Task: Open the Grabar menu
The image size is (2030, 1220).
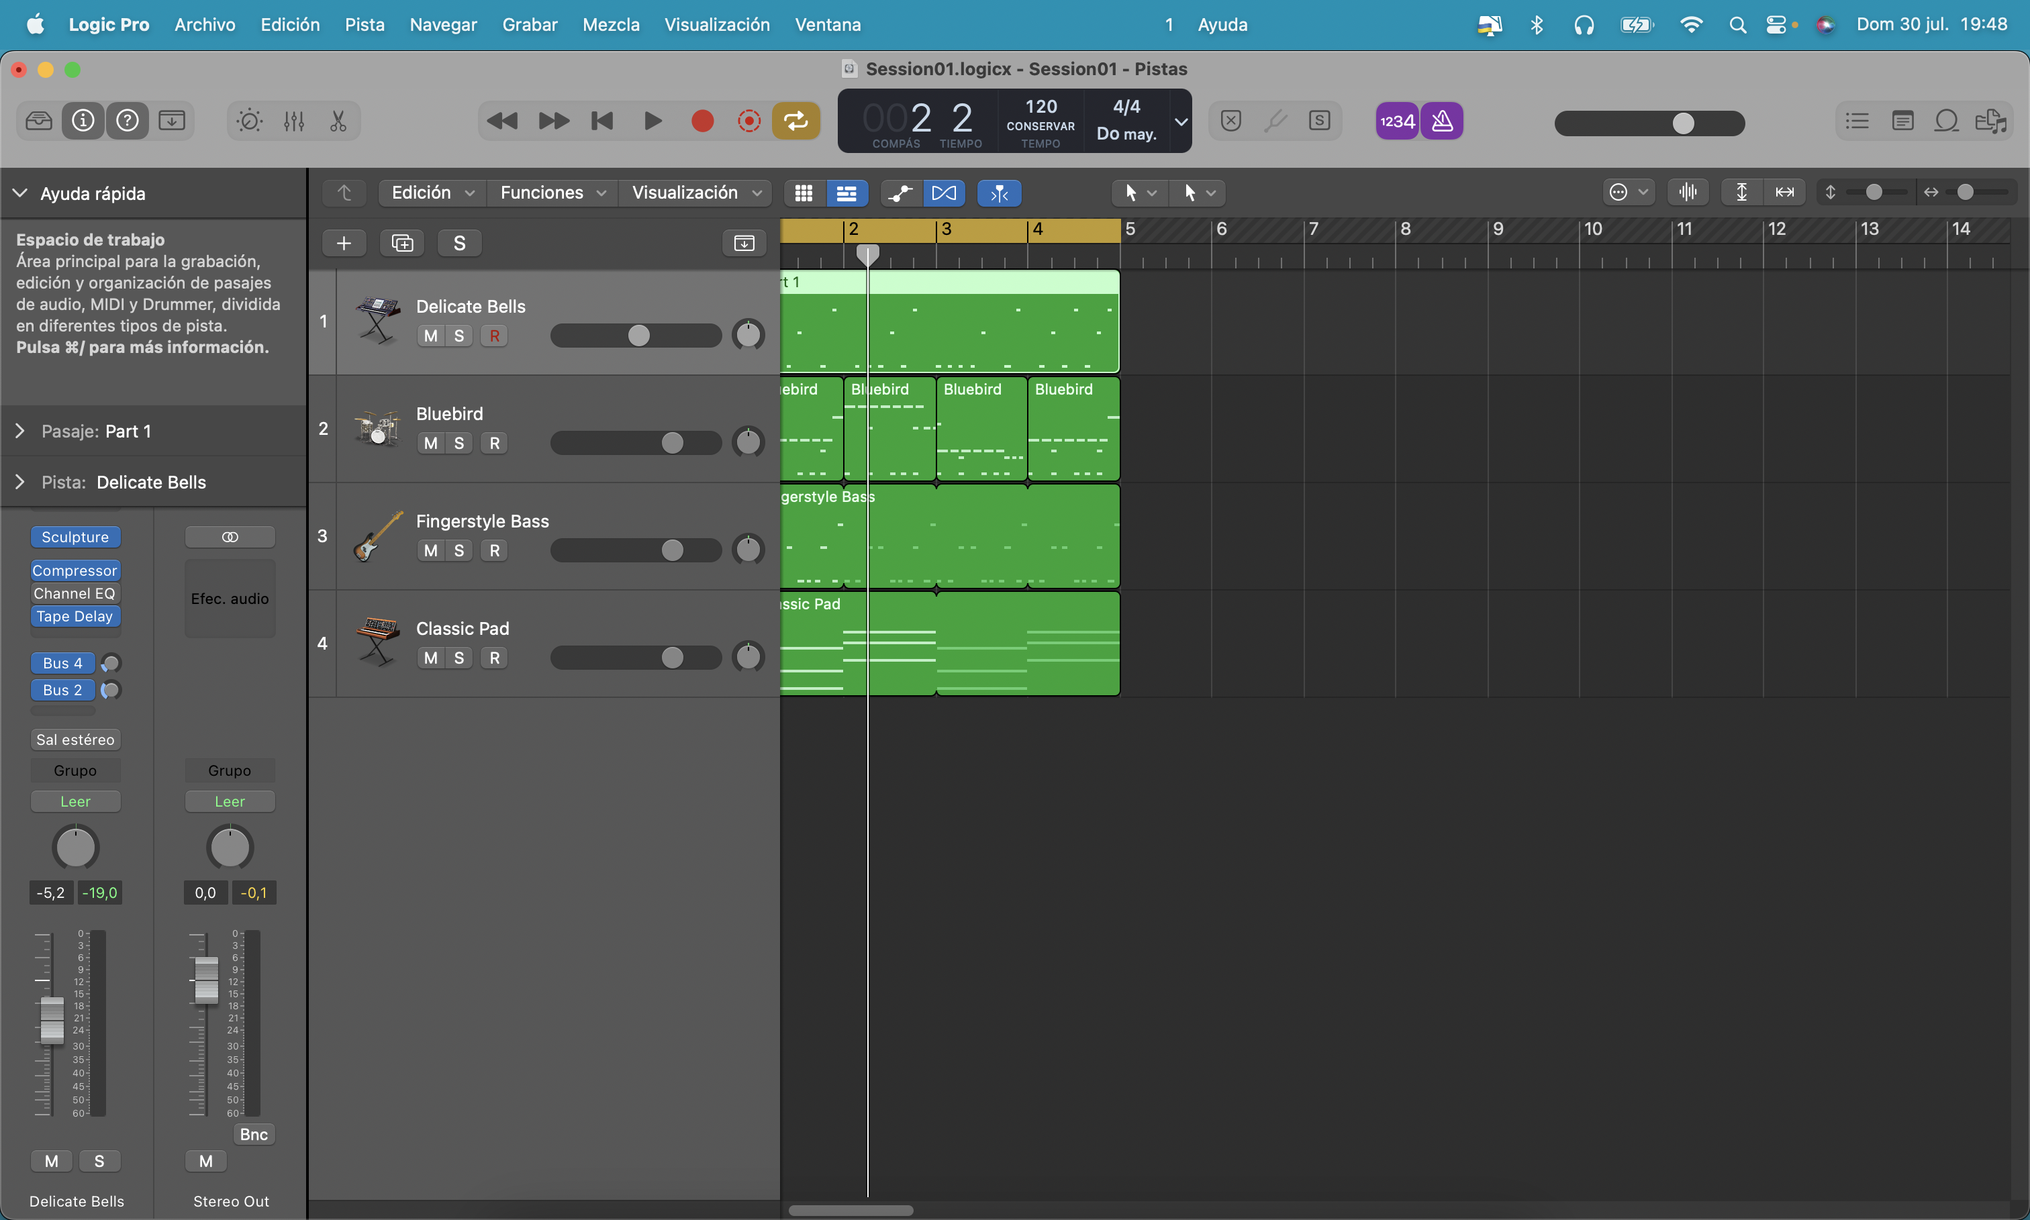Action: pos(530,25)
